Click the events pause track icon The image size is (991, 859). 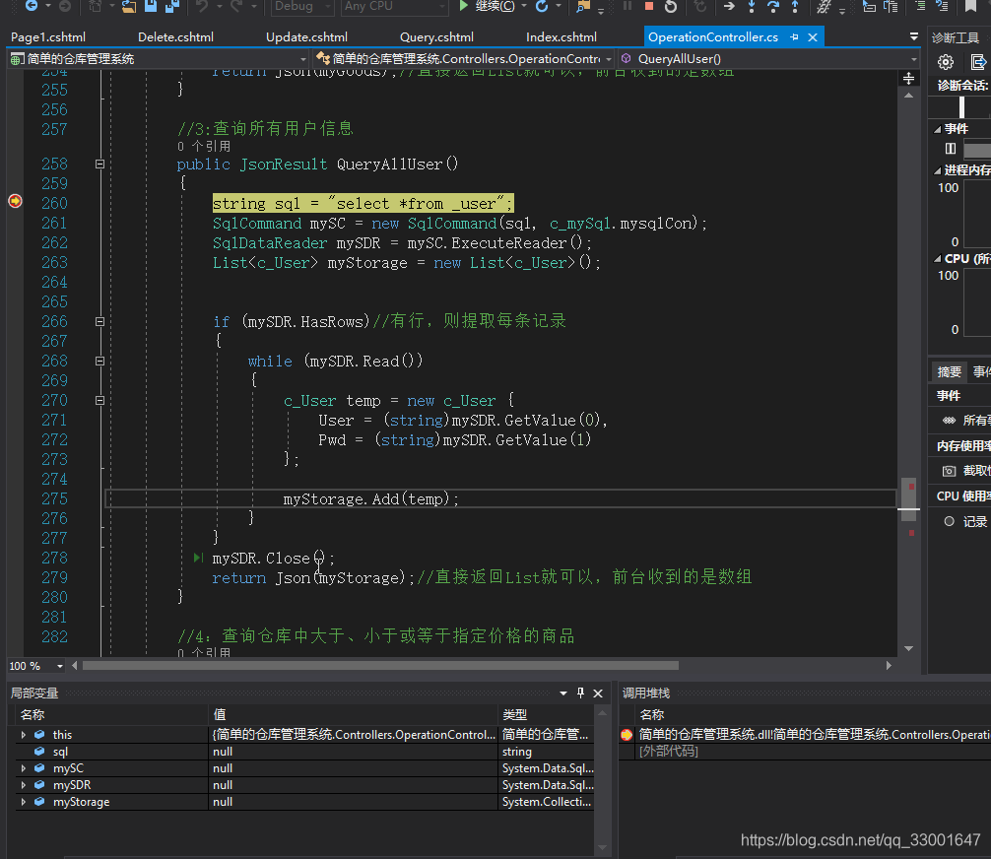point(950,148)
